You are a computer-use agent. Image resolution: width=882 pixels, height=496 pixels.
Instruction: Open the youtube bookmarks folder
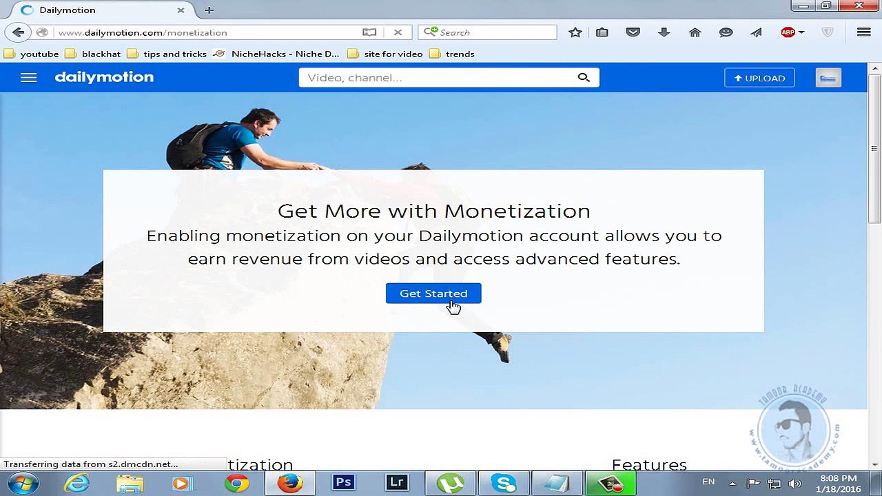(x=32, y=54)
